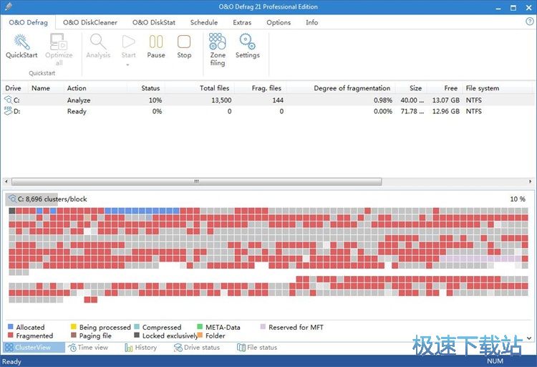Click the orange Folder legend swatch
The height and width of the screenshot is (367, 537).
point(200,335)
